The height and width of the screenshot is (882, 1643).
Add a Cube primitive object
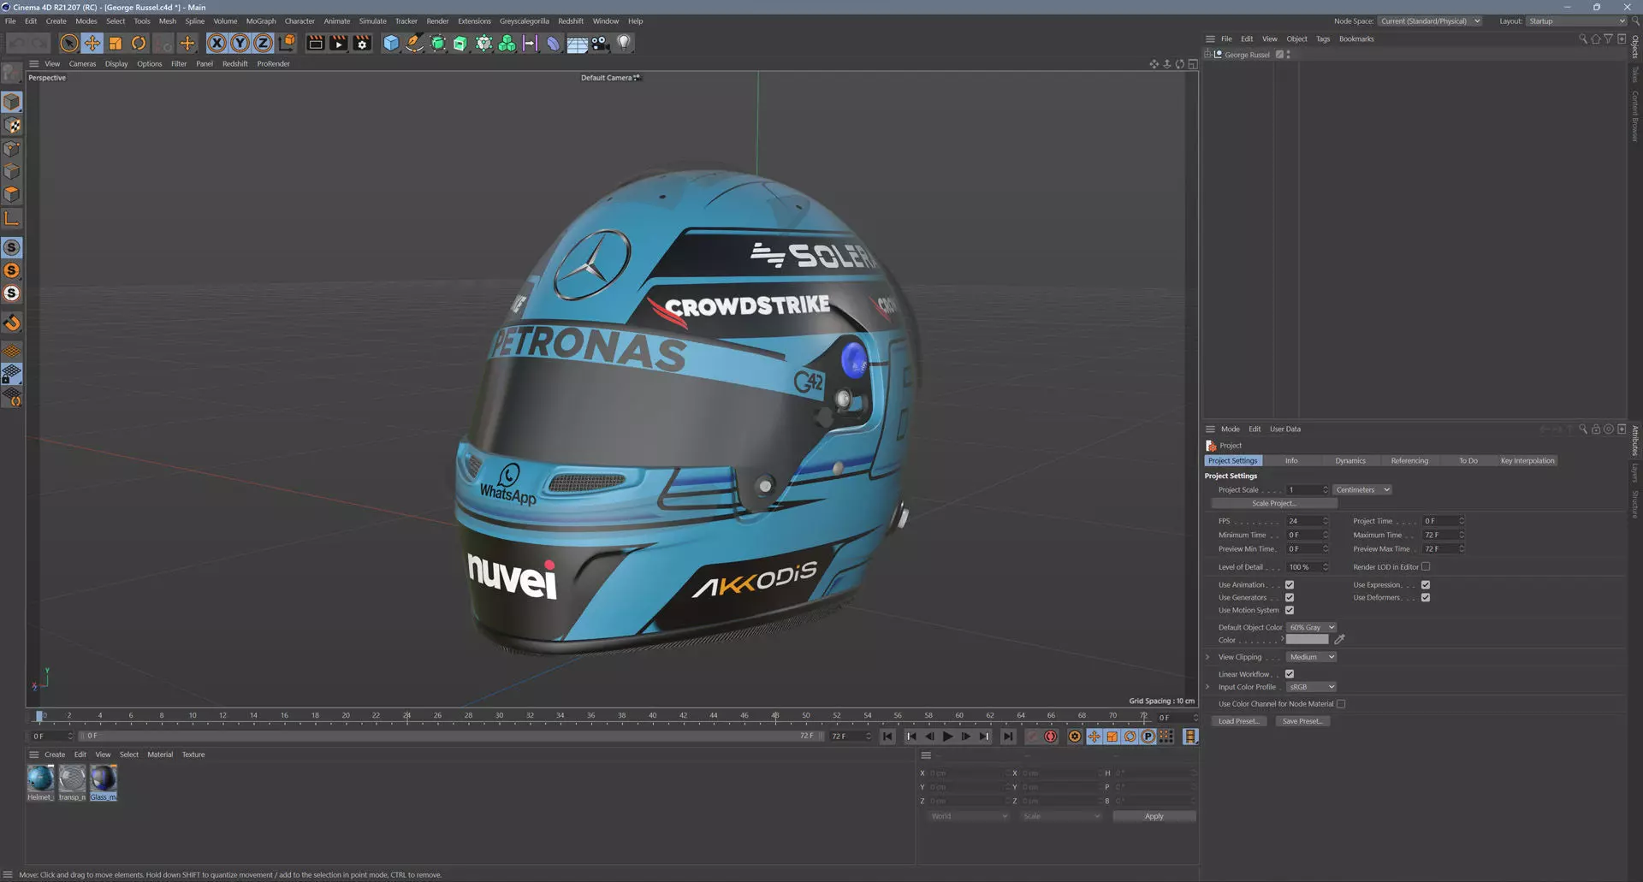pos(391,43)
